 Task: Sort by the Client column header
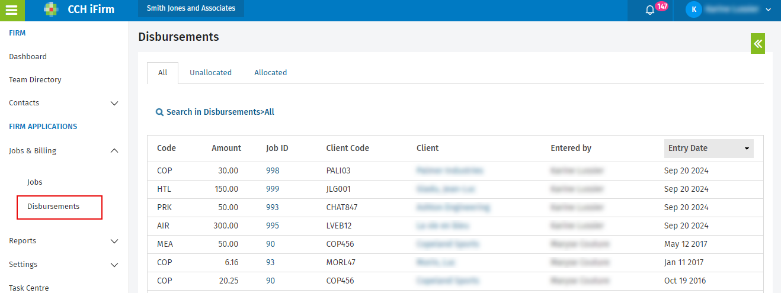tap(428, 148)
